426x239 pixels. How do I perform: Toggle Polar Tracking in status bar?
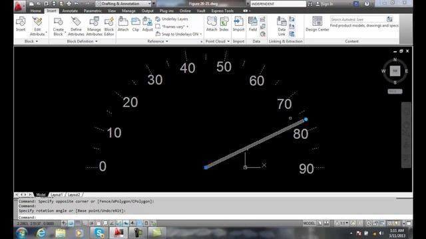[92, 223]
